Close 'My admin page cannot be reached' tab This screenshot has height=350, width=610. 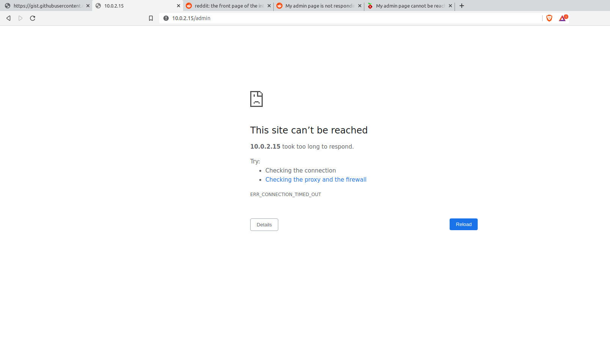click(x=450, y=6)
